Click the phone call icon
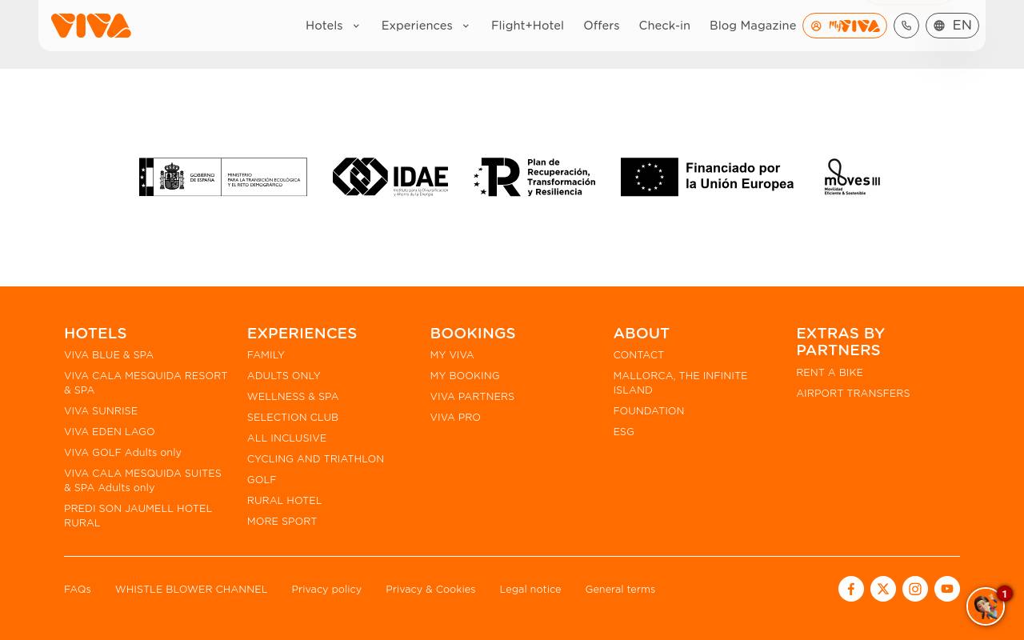This screenshot has width=1024, height=640. coord(906,26)
